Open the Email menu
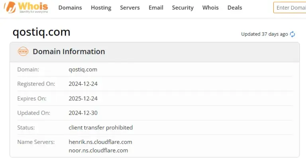The height and width of the screenshot is (159, 306). (156, 8)
